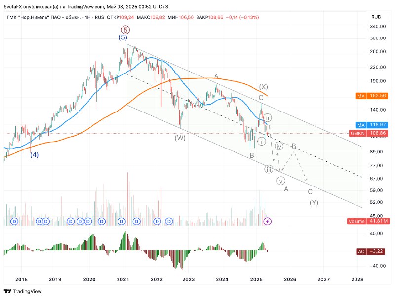Select the circled v wave label
This screenshot has width=395, height=298.
point(280,181)
